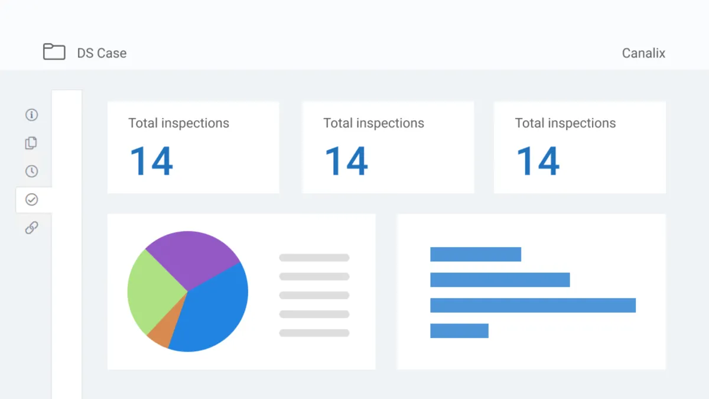Click the shortest bar in the bar chart

point(459,331)
